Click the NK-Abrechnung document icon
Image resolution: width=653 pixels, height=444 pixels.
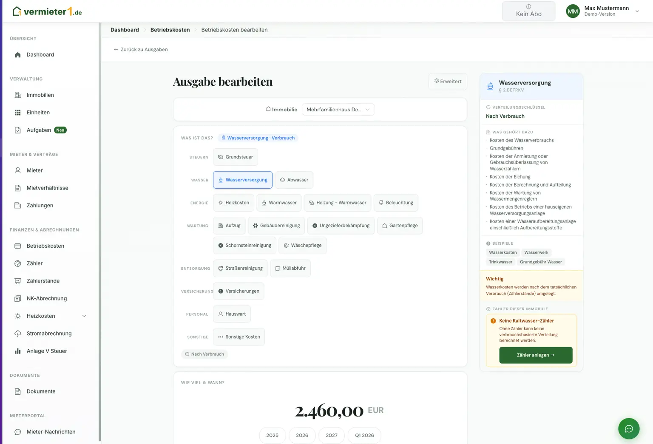click(x=17, y=299)
